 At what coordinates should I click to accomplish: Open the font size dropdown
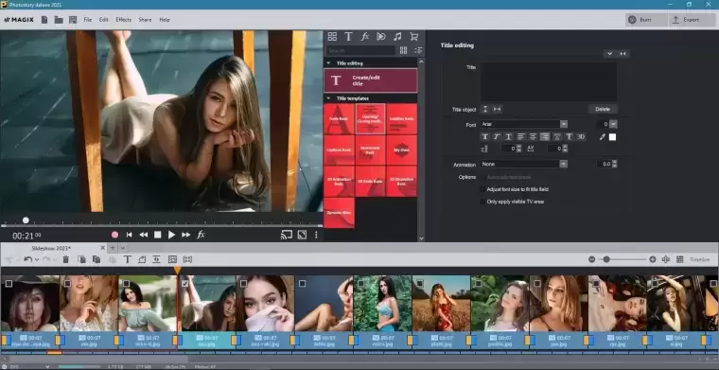pos(613,124)
